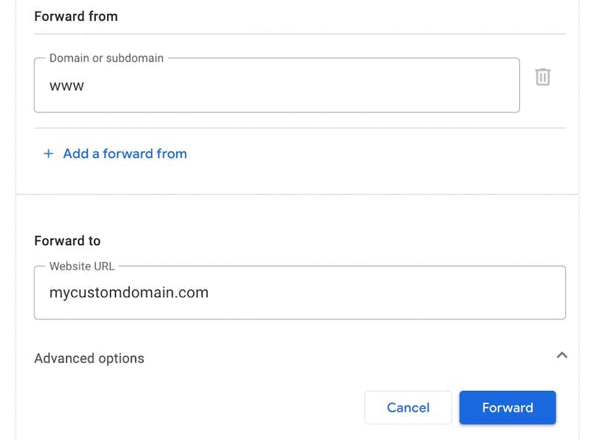
Task: Collapse Advanced options with the chevron
Action: (x=562, y=355)
